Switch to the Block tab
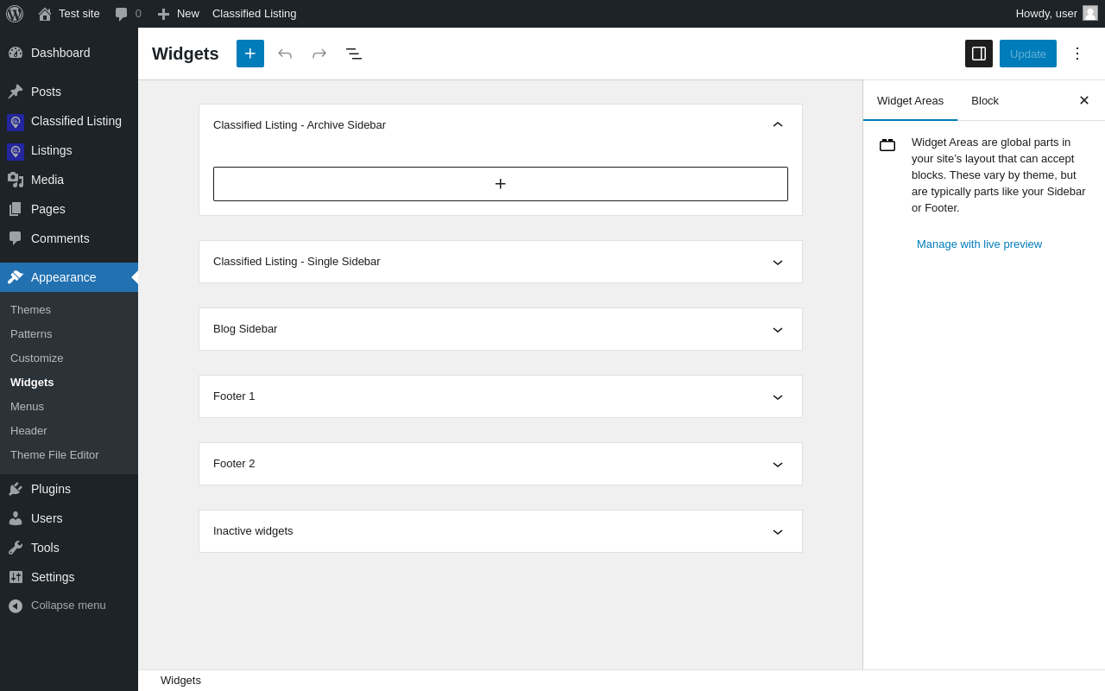 tap(984, 100)
